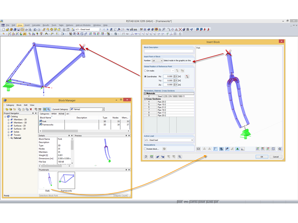The image size is (298, 223).
Task: Go to the previous load case with the left arrow
Action: pyautogui.click(x=104, y=29)
